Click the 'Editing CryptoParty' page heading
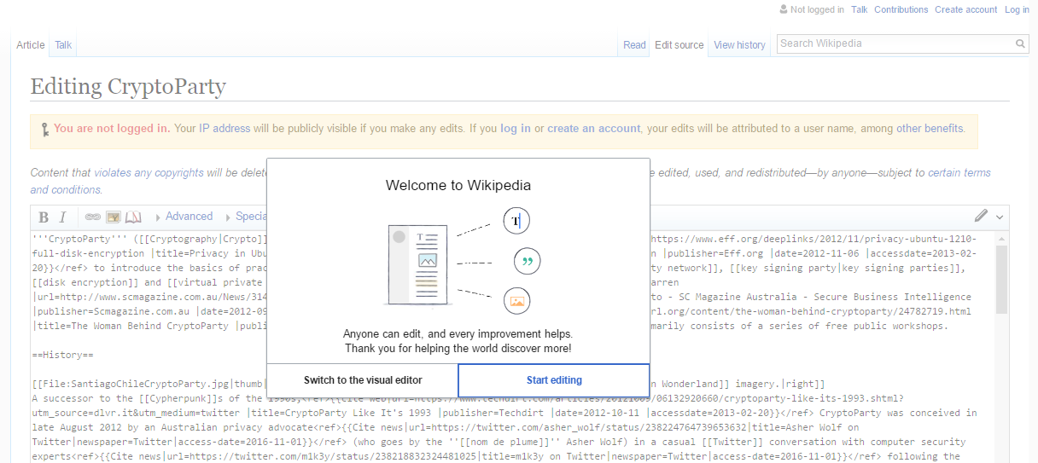 tap(128, 86)
